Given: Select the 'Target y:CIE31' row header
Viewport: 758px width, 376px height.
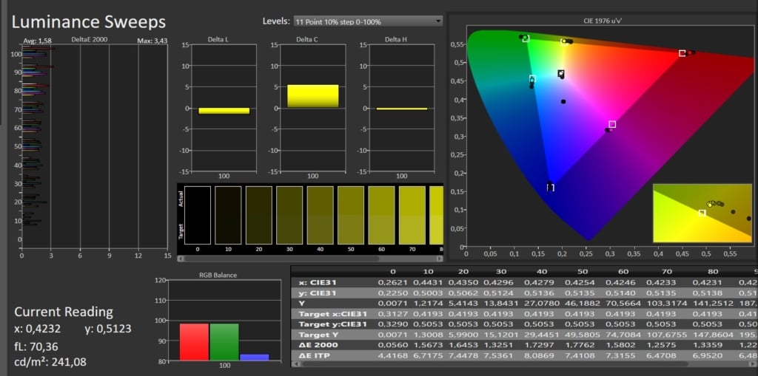Looking at the screenshot, I should pyautogui.click(x=332, y=324).
